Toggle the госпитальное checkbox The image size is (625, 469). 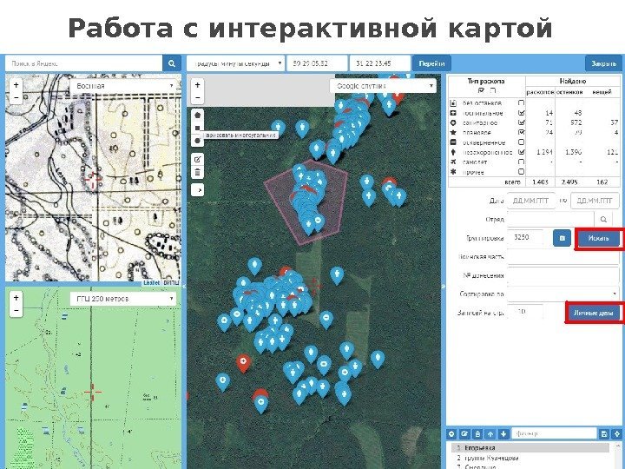(521, 113)
